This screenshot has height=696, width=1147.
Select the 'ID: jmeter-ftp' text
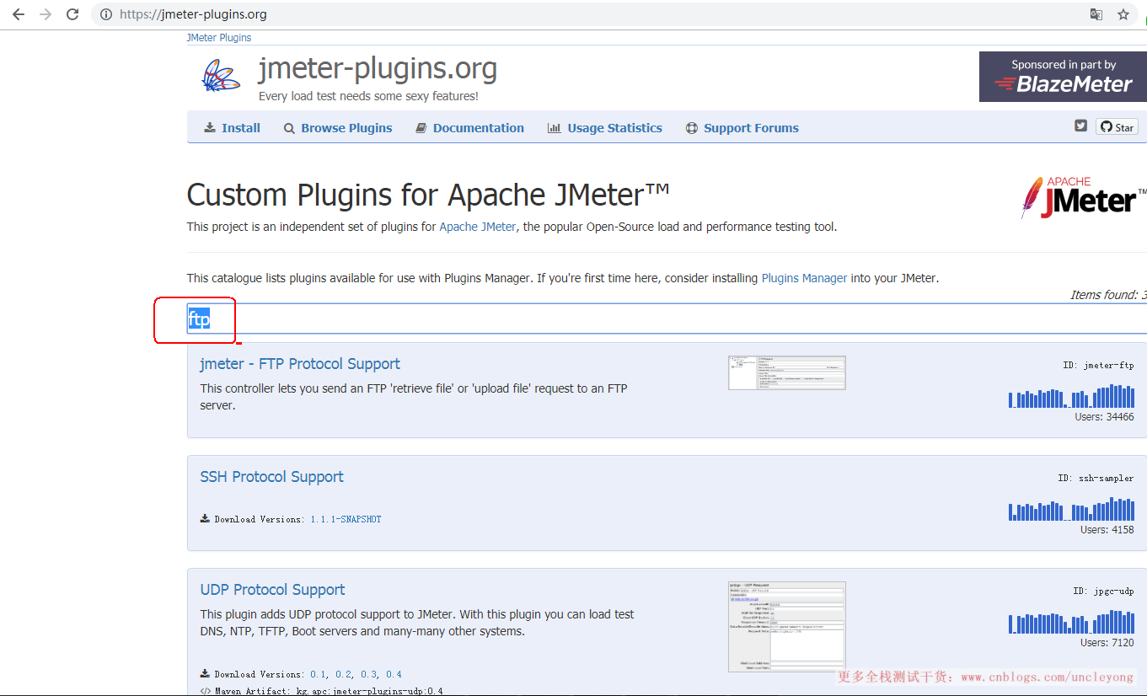pos(1098,366)
